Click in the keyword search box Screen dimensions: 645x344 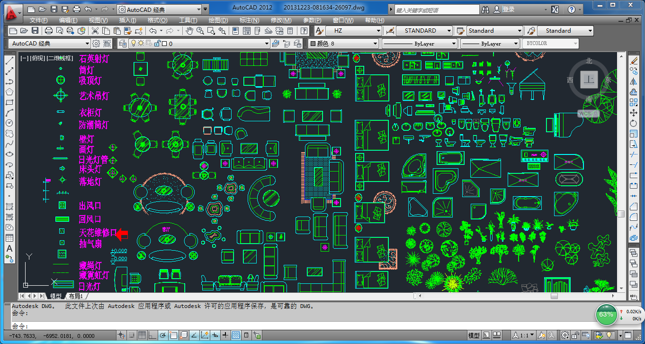tap(436, 9)
